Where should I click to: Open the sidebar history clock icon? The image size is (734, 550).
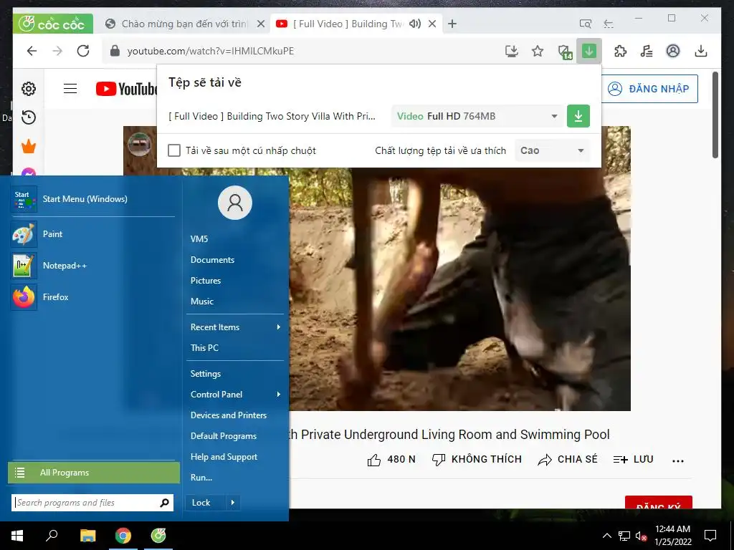coord(29,117)
